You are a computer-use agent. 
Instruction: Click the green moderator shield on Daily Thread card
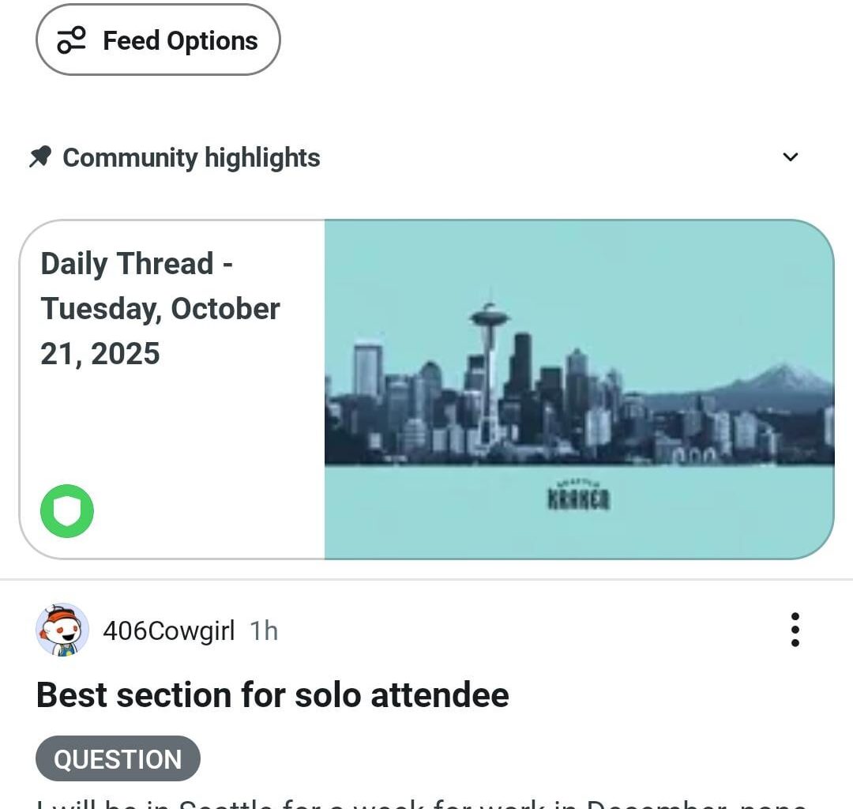click(x=66, y=511)
